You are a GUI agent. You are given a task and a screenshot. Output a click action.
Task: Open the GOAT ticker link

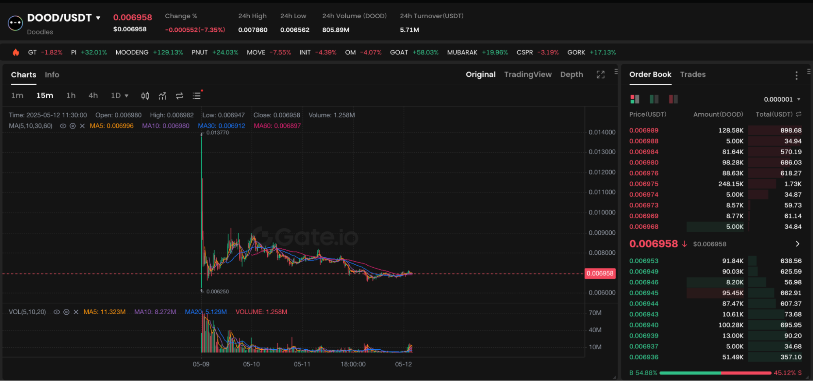tap(414, 52)
